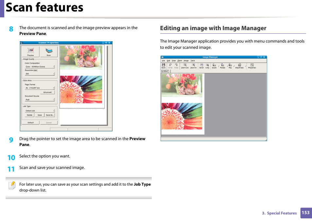Click the 'Scan and save your scanned image.' text
Image resolution: width=312 pixels, height=221 pixels.
click(52, 168)
